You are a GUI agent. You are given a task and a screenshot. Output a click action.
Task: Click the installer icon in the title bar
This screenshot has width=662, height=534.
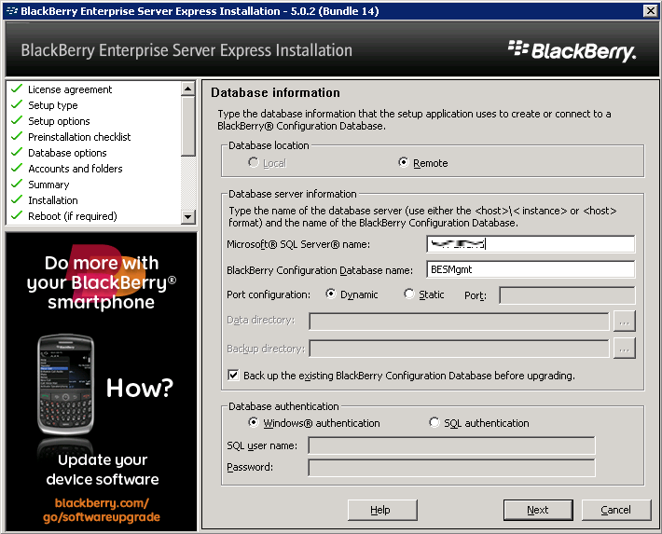[11, 10]
